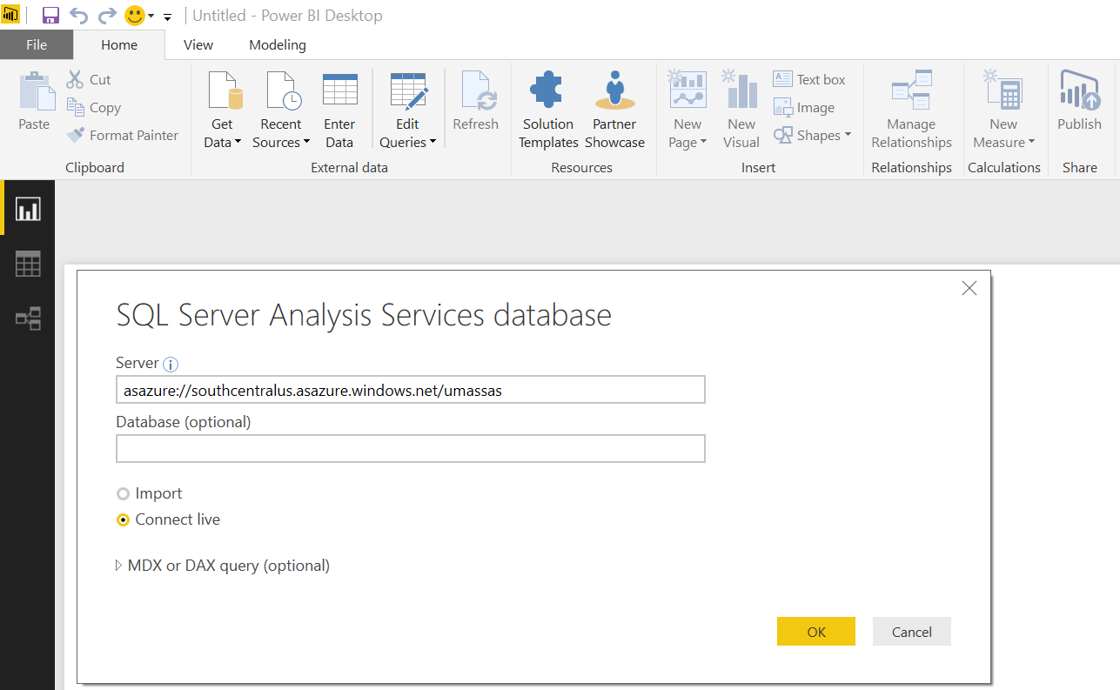Close the Analysis Services dialog
1120x690 pixels.
tap(969, 288)
